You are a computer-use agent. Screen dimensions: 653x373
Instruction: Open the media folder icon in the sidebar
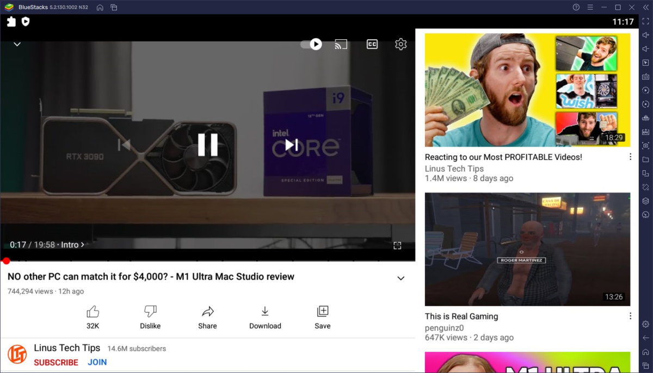click(x=645, y=159)
